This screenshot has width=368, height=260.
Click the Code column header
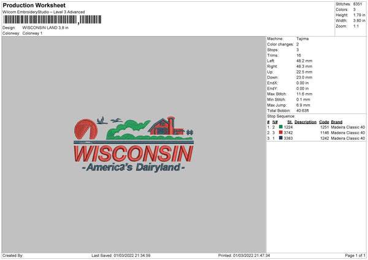click(324, 122)
